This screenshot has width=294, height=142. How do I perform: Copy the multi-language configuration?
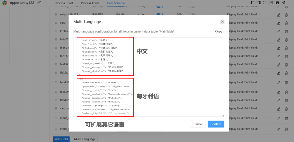(219, 31)
